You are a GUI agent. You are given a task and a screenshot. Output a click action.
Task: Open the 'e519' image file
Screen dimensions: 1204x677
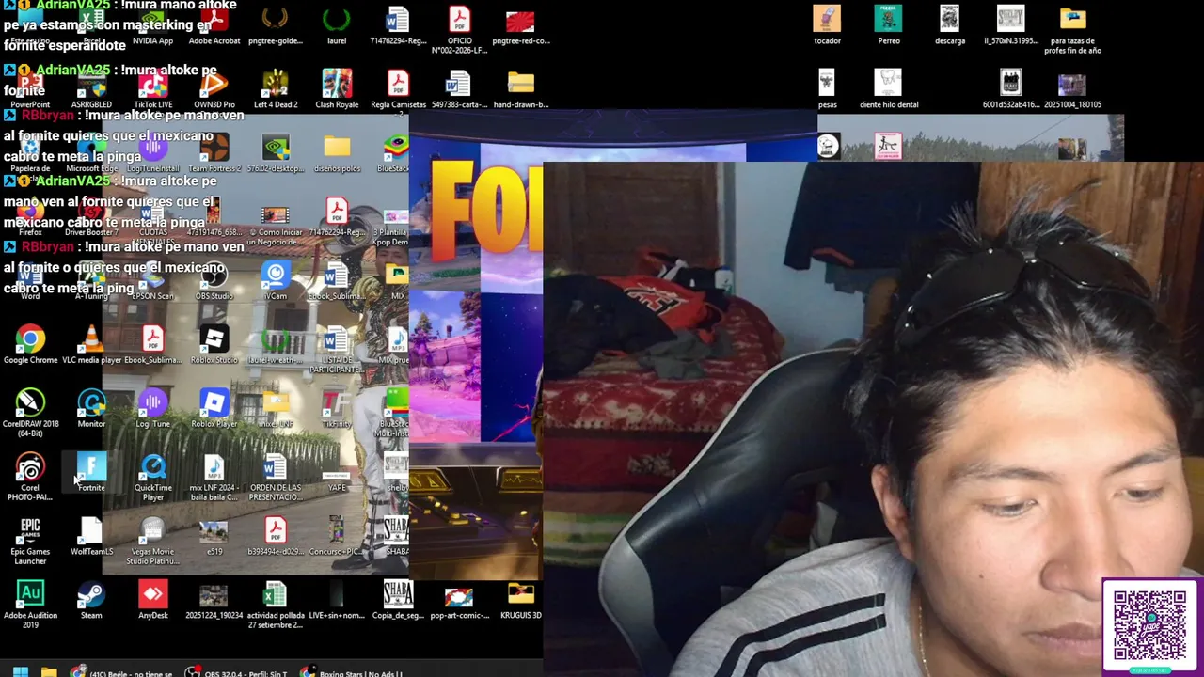tap(214, 537)
